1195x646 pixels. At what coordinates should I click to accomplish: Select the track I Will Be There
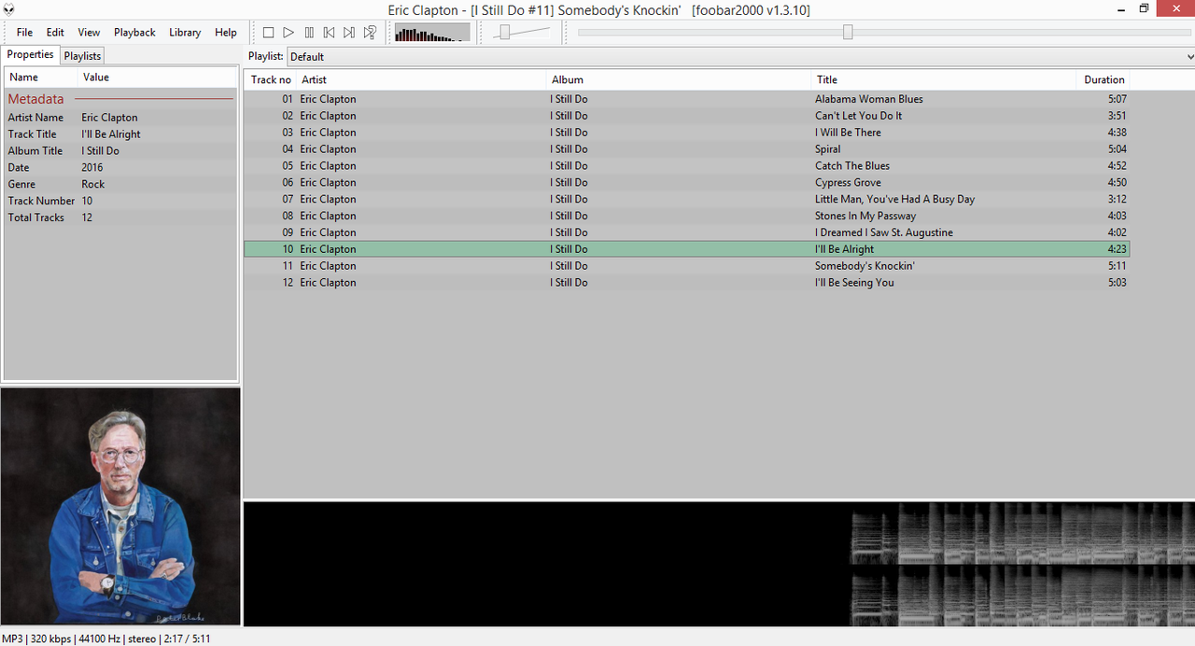pos(686,133)
